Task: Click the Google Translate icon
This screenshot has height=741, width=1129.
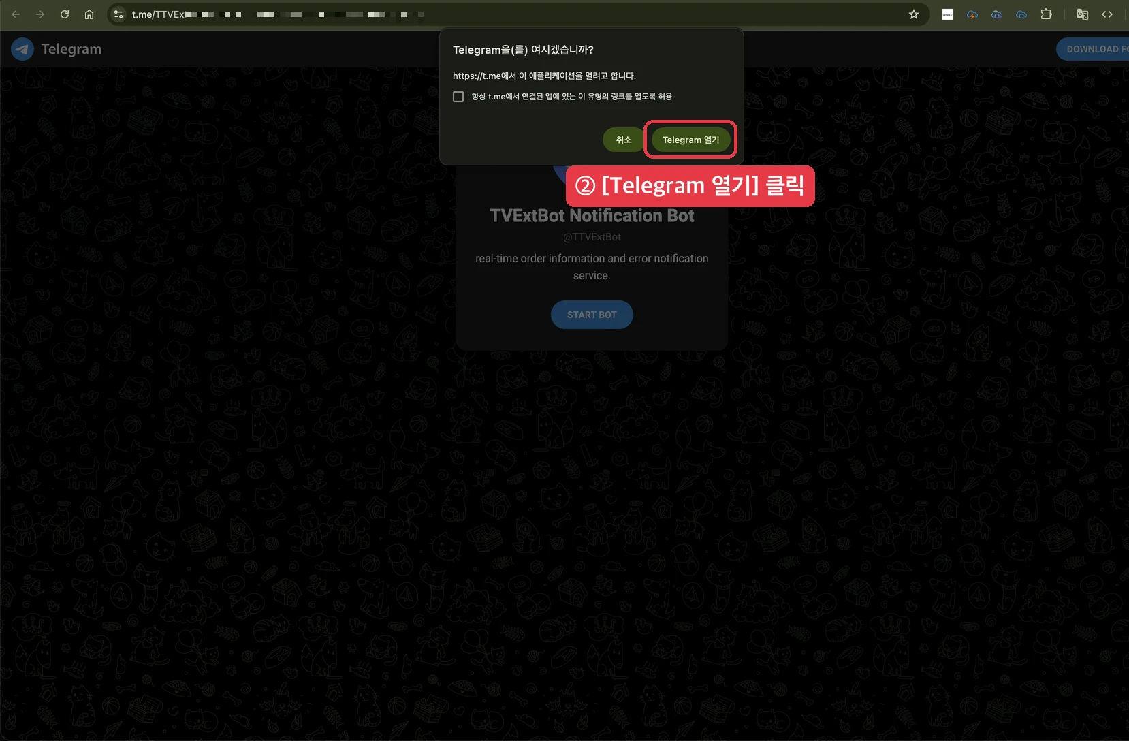Action: [x=1082, y=14]
